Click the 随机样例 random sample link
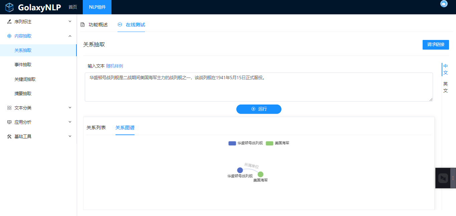The height and width of the screenshot is (216, 456). coord(115,66)
